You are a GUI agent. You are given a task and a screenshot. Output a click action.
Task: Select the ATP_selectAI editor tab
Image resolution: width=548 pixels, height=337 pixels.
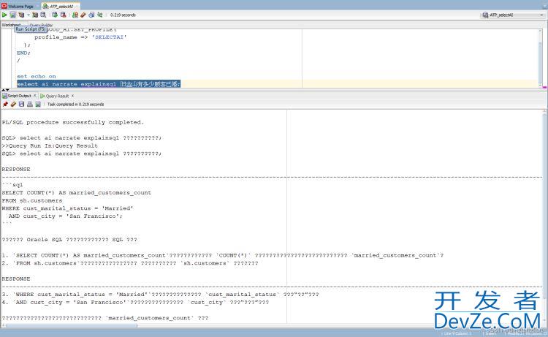[x=61, y=7]
